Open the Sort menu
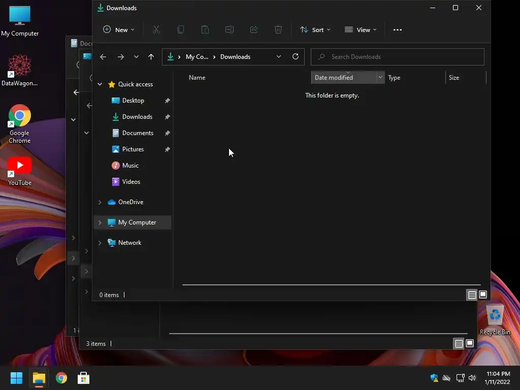The width and height of the screenshot is (520, 390). tap(315, 30)
